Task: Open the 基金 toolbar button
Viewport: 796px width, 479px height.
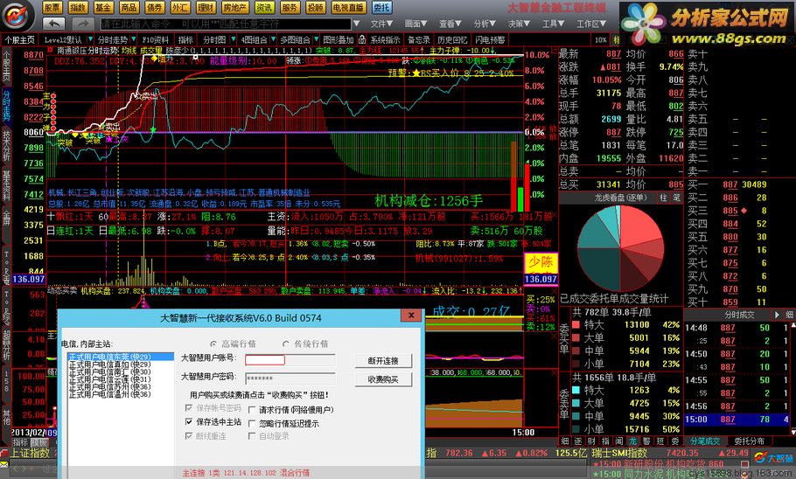Action: 103,8
